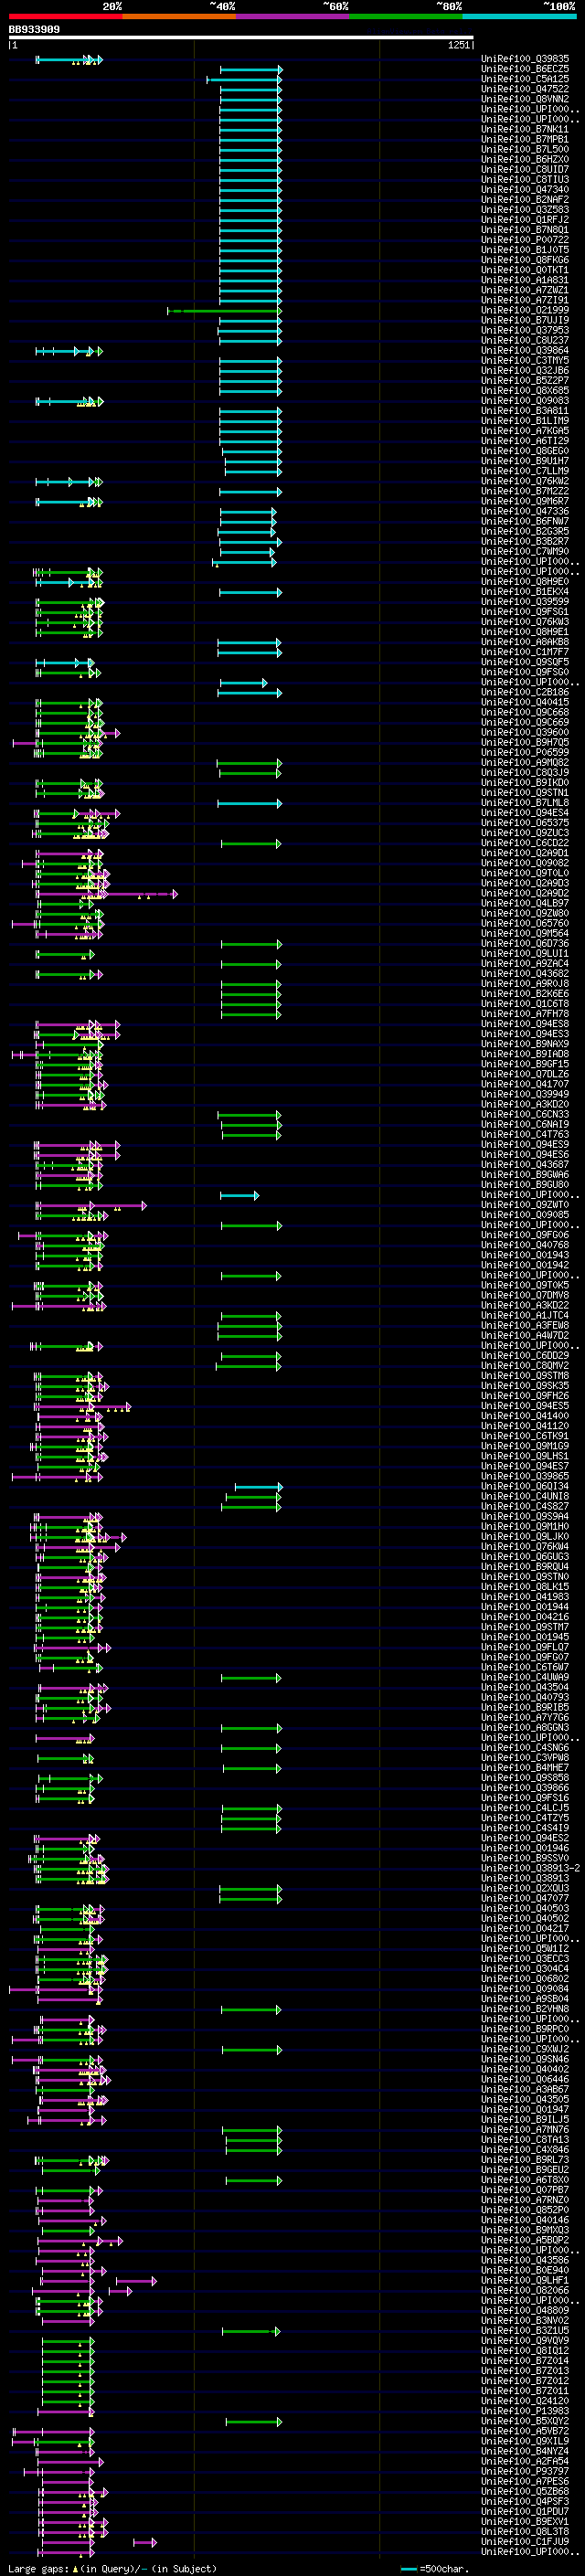Click the UniRef100_Q43687 label
The height and width of the screenshot is (2576, 585).
click(x=525, y=1165)
